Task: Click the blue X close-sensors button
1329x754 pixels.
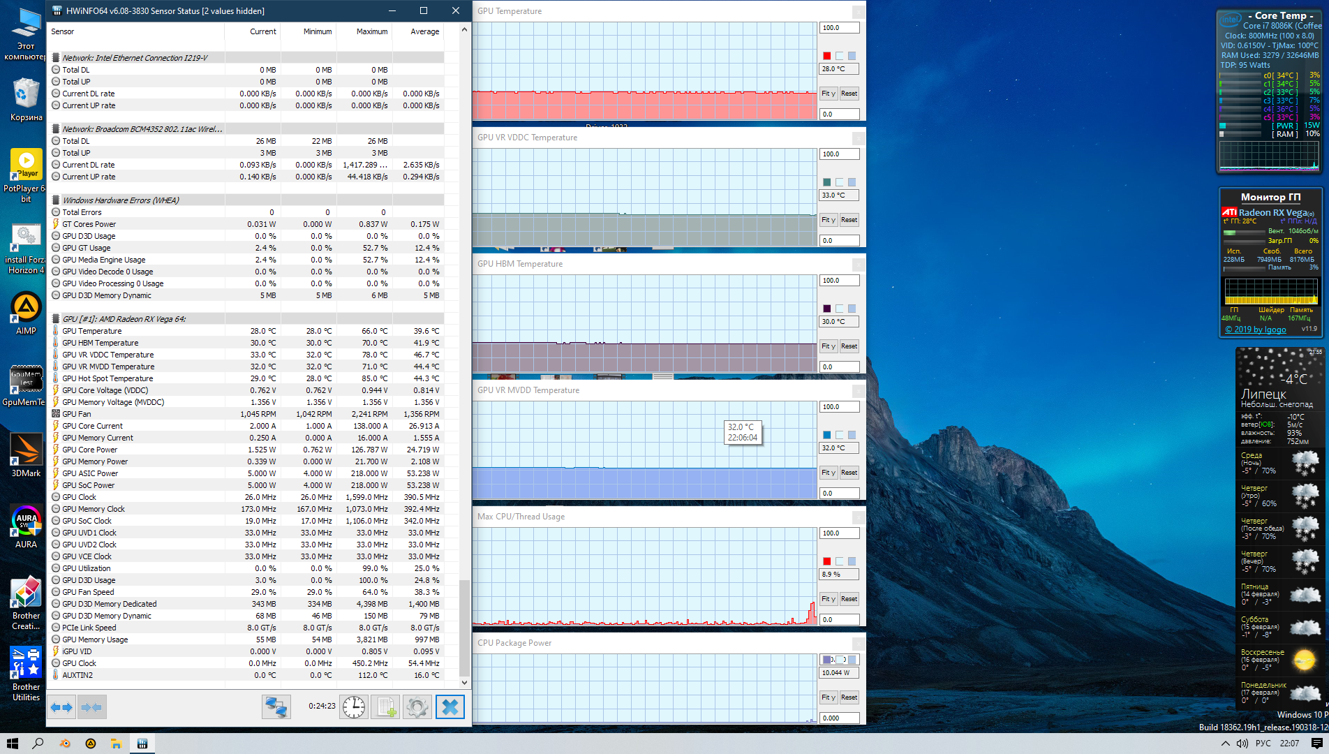Action: [450, 707]
